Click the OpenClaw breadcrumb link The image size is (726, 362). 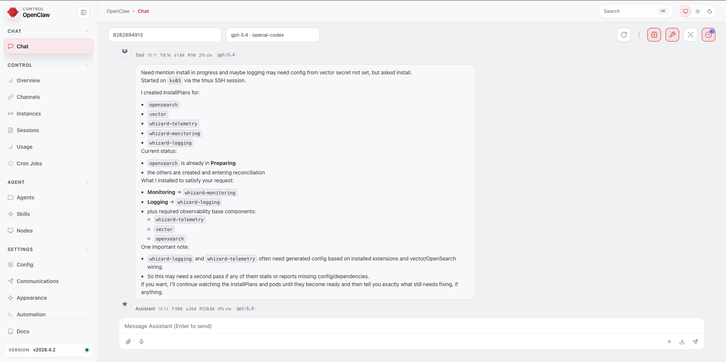[x=118, y=11]
